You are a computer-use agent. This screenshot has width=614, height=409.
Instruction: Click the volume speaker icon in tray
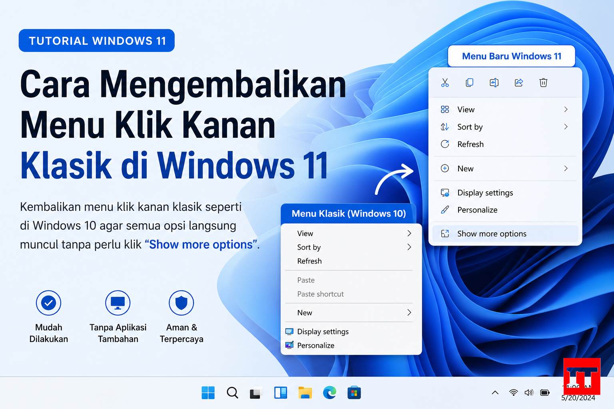pyautogui.click(x=529, y=393)
